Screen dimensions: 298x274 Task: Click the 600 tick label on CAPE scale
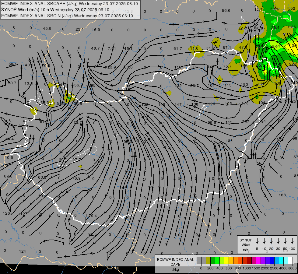pyautogui.click(x=229, y=268)
